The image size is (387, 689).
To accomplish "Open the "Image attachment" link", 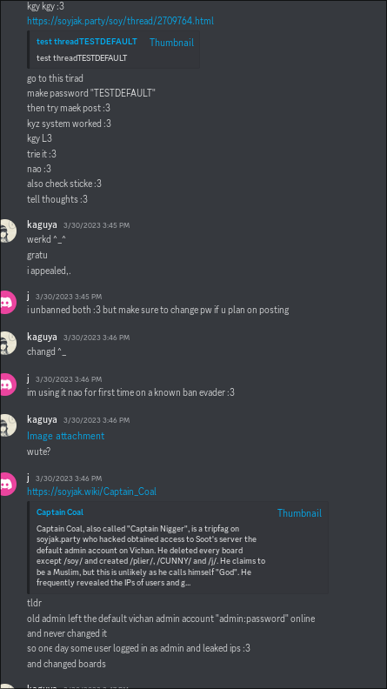I will coord(66,436).
